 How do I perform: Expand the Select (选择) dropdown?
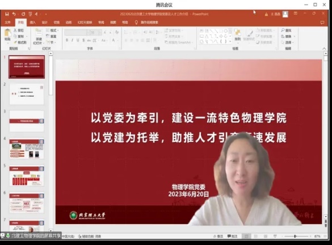click(x=287, y=42)
